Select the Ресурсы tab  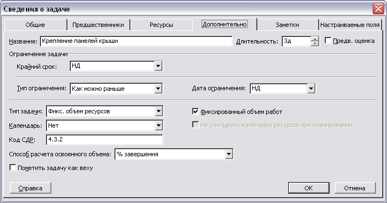(161, 25)
